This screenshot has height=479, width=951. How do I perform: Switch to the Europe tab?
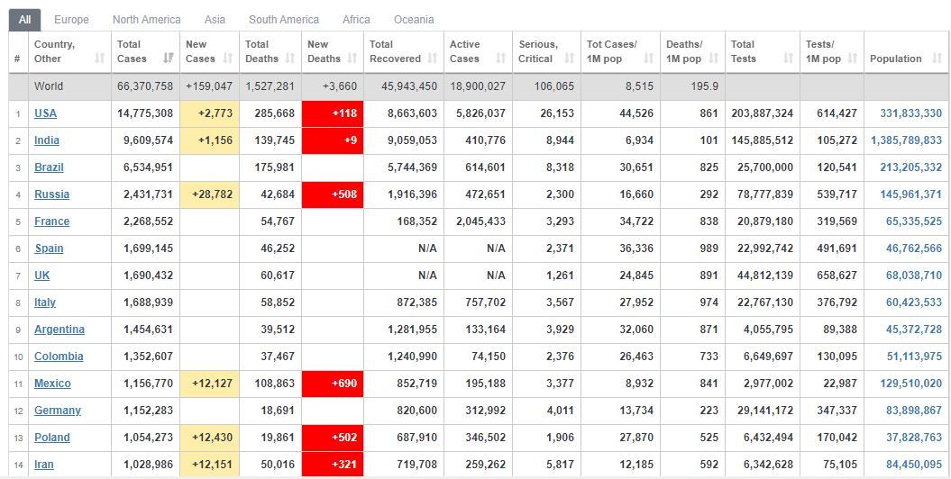click(x=71, y=20)
